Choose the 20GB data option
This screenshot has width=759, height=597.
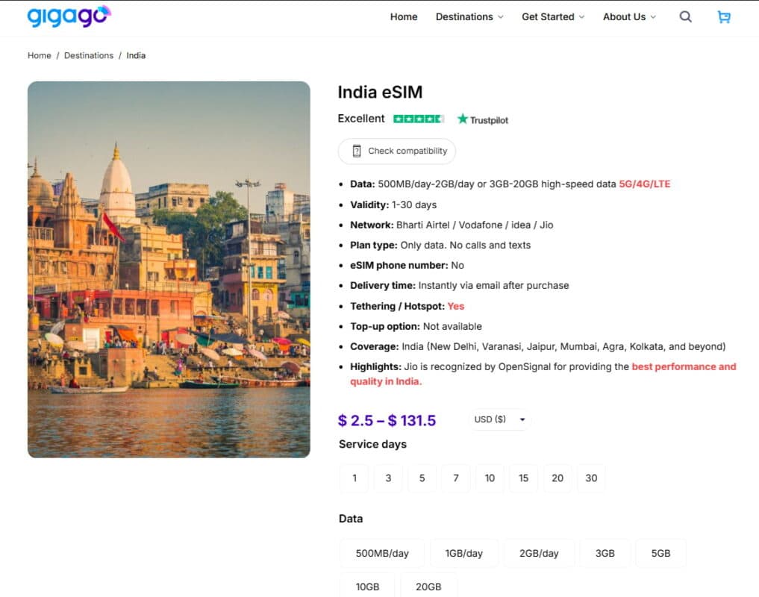(x=428, y=587)
